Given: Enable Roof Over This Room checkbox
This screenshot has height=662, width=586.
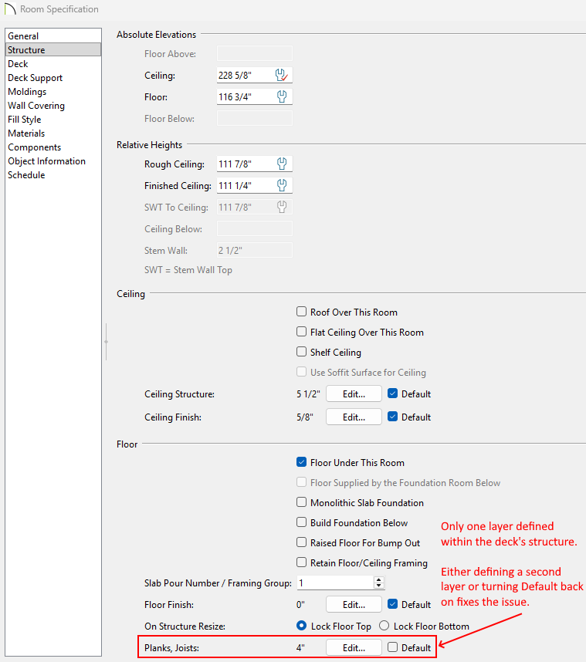Looking at the screenshot, I should (x=302, y=312).
